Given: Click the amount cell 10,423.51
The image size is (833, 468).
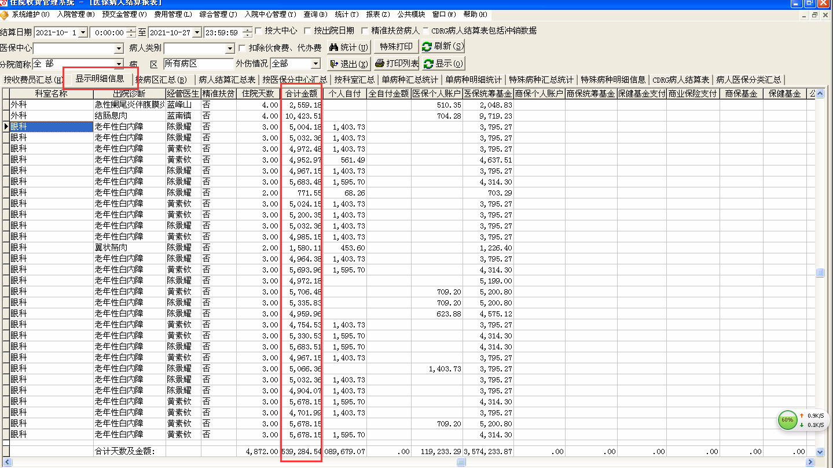Looking at the screenshot, I should pyautogui.click(x=302, y=116).
